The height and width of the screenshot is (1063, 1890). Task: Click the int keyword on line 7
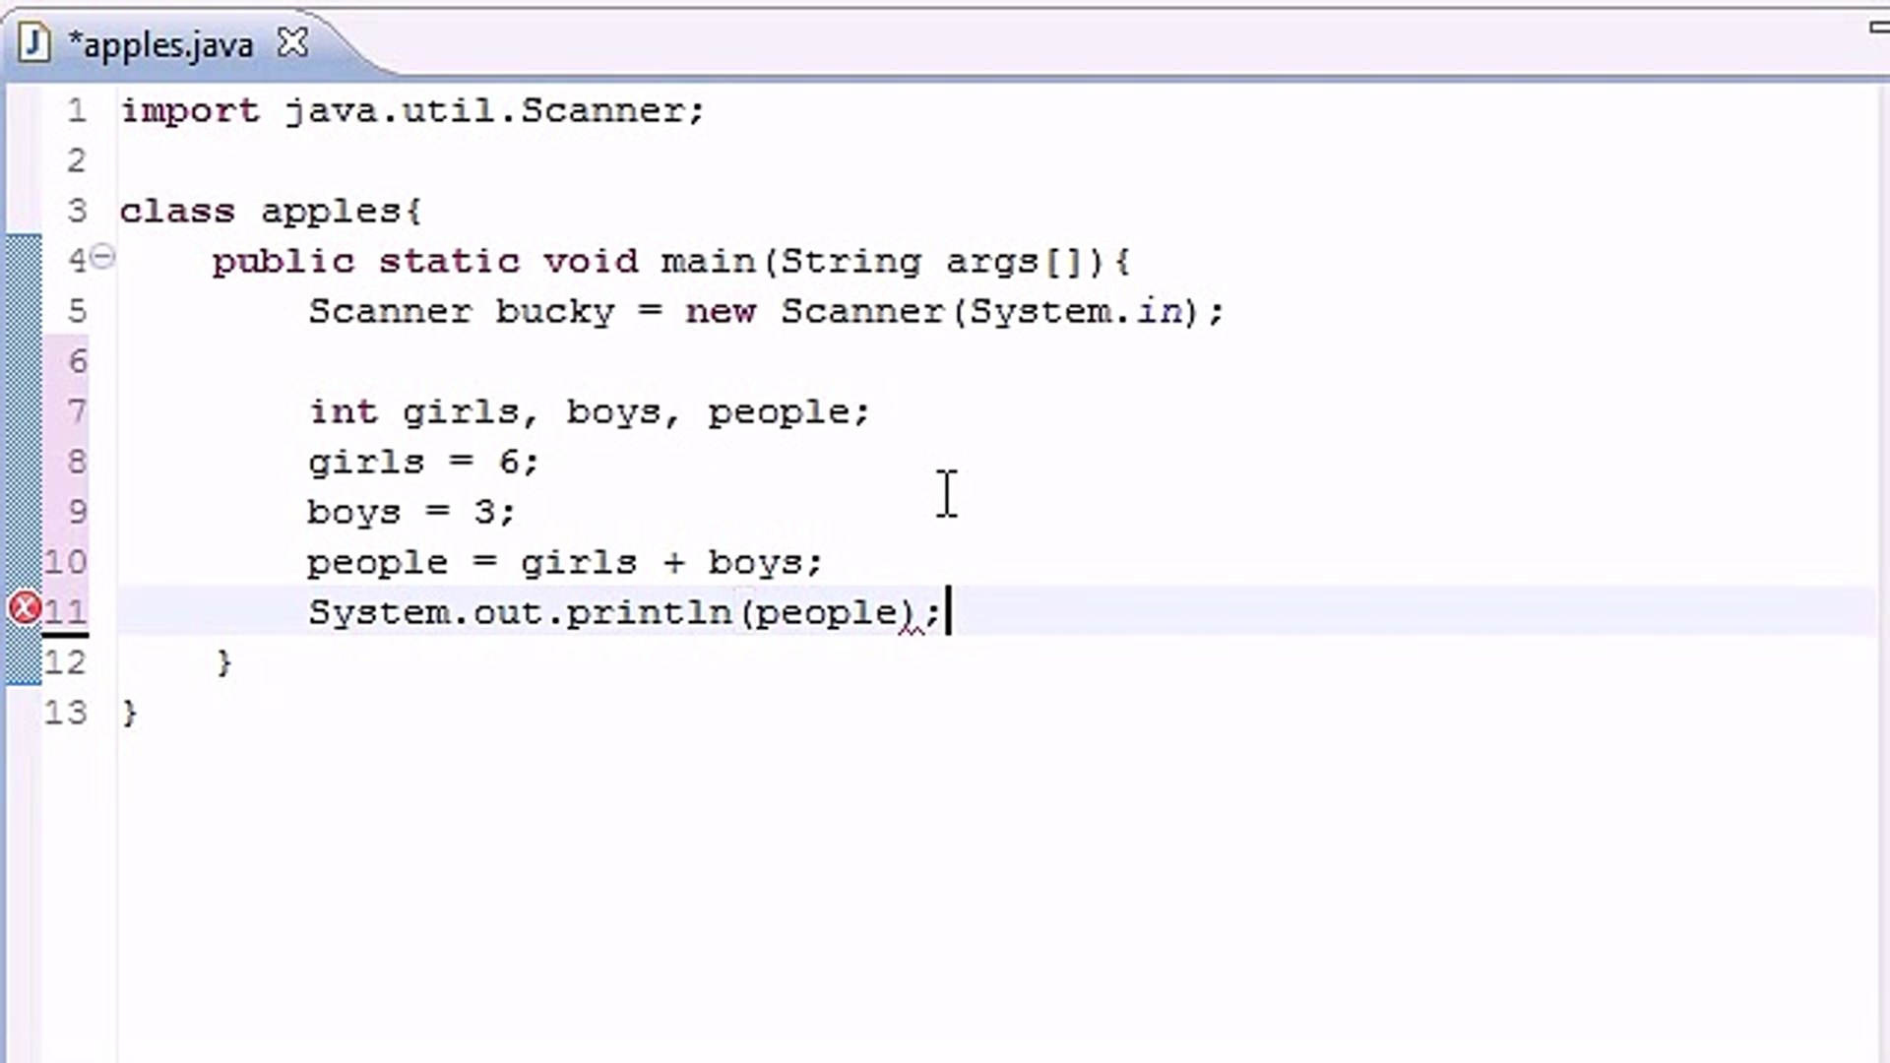[344, 411]
